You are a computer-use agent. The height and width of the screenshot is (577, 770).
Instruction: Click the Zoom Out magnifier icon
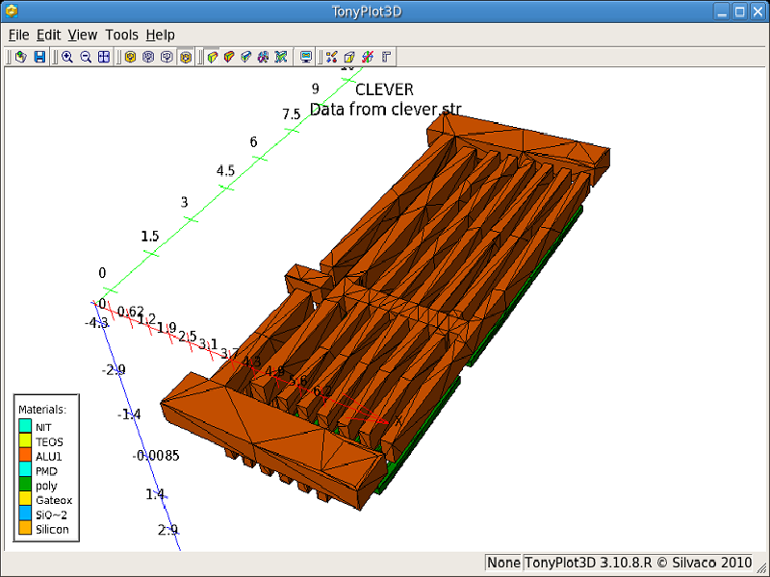[x=86, y=57]
